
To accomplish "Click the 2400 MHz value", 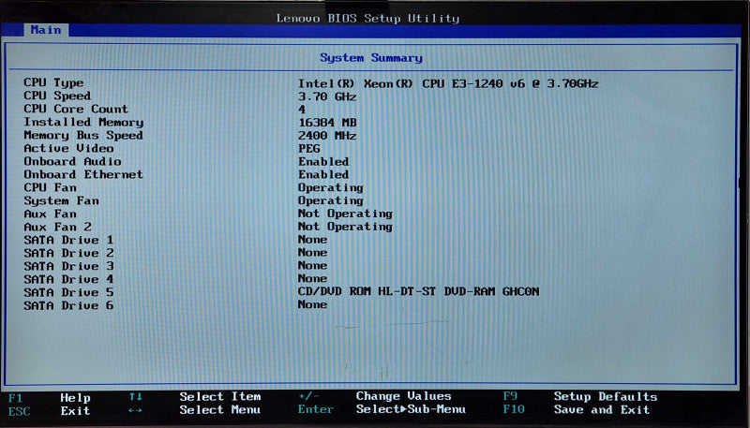I will 327,136.
